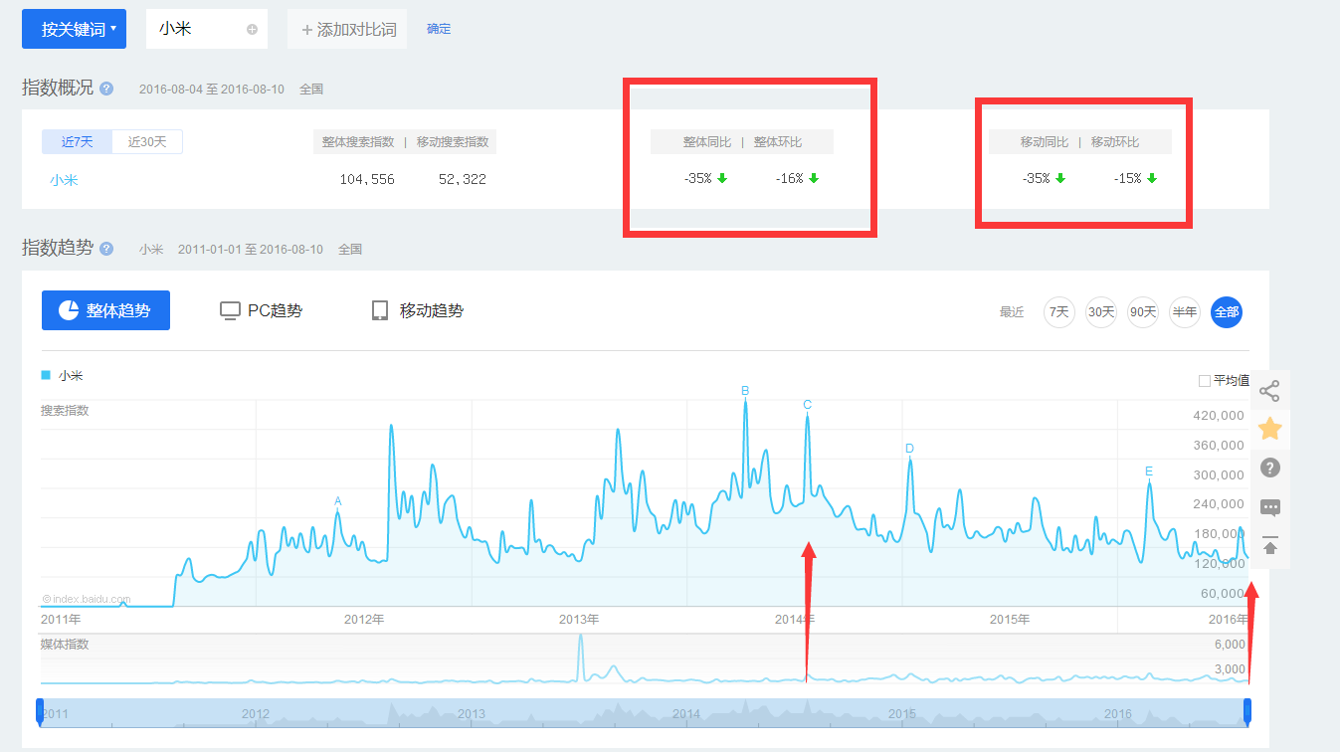Toggle the 平均值 checkbox
Viewport: 1340px width, 752px height.
click(x=1205, y=380)
